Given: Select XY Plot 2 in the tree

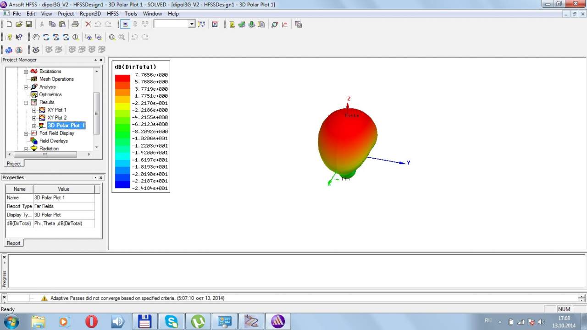Looking at the screenshot, I should [57, 118].
